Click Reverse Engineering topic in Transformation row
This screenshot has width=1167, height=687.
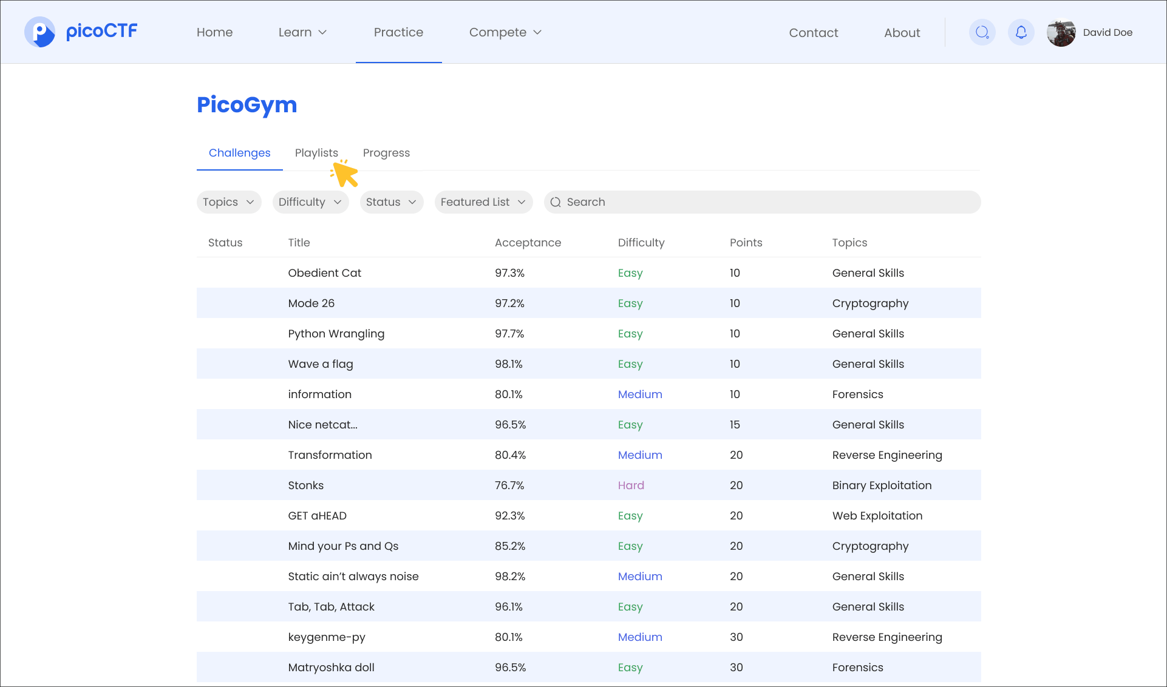pos(887,455)
